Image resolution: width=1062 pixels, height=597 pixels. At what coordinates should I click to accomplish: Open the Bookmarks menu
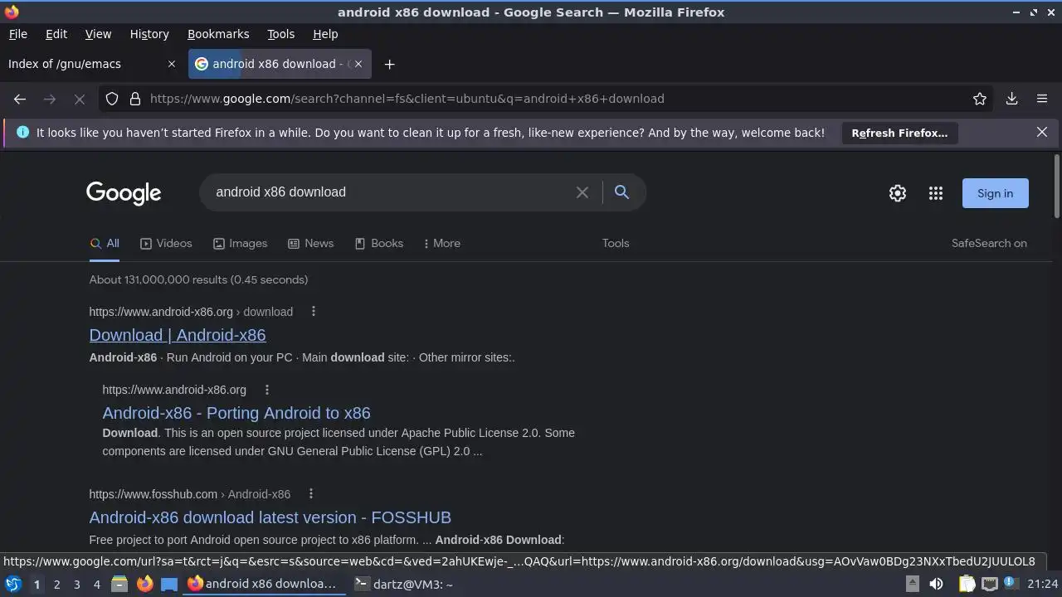(x=218, y=34)
